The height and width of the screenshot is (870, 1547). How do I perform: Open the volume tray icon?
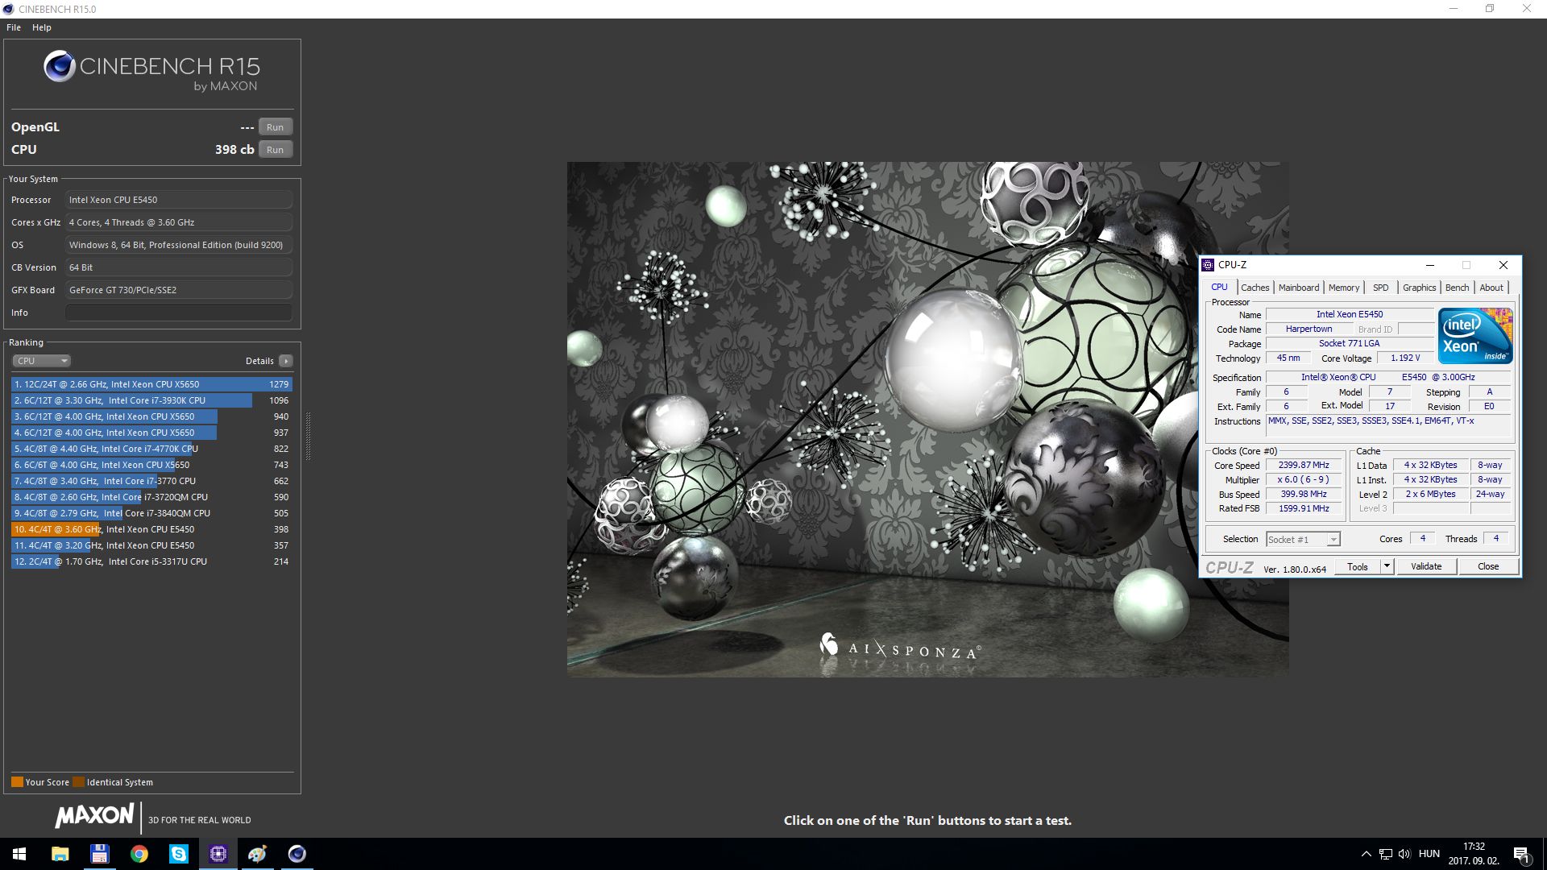pos(1404,854)
